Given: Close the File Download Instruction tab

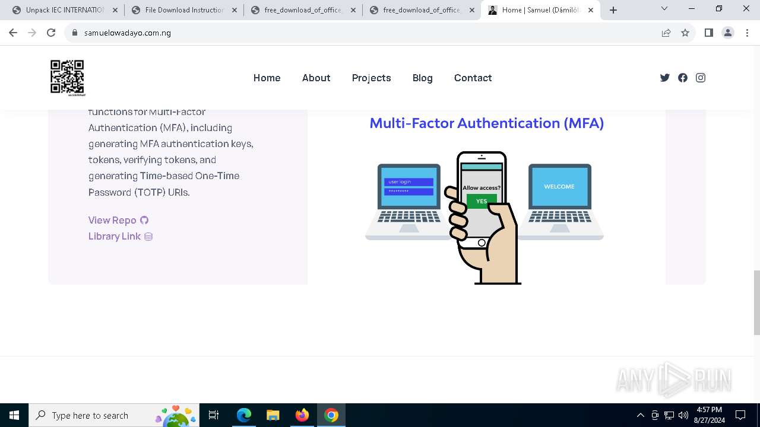Looking at the screenshot, I should coord(234,10).
